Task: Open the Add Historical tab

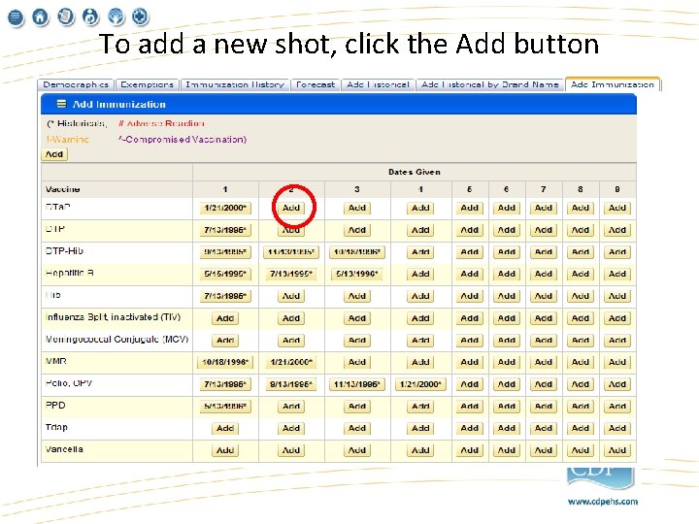Action: (x=378, y=84)
